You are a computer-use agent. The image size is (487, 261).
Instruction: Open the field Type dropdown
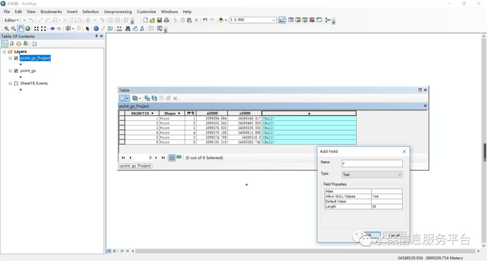point(400,175)
